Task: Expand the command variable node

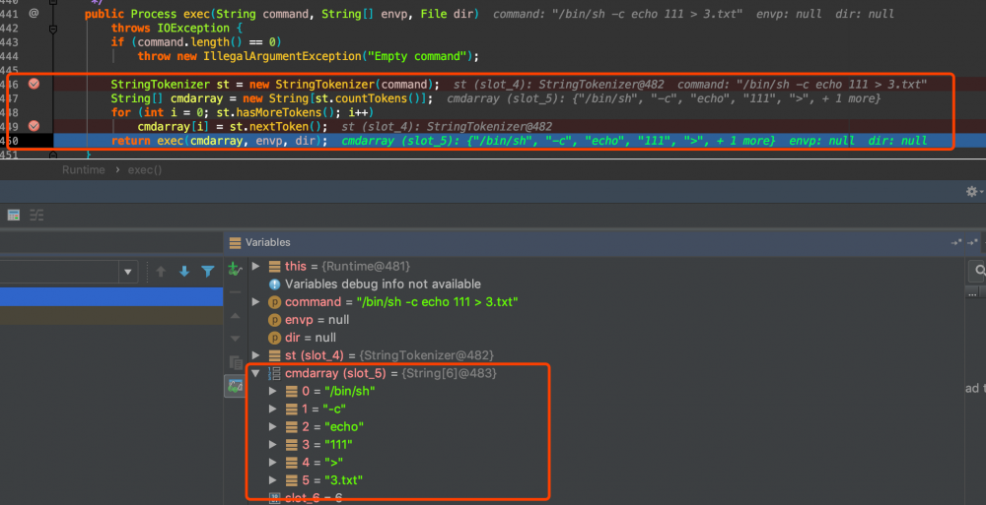Action: 256,302
